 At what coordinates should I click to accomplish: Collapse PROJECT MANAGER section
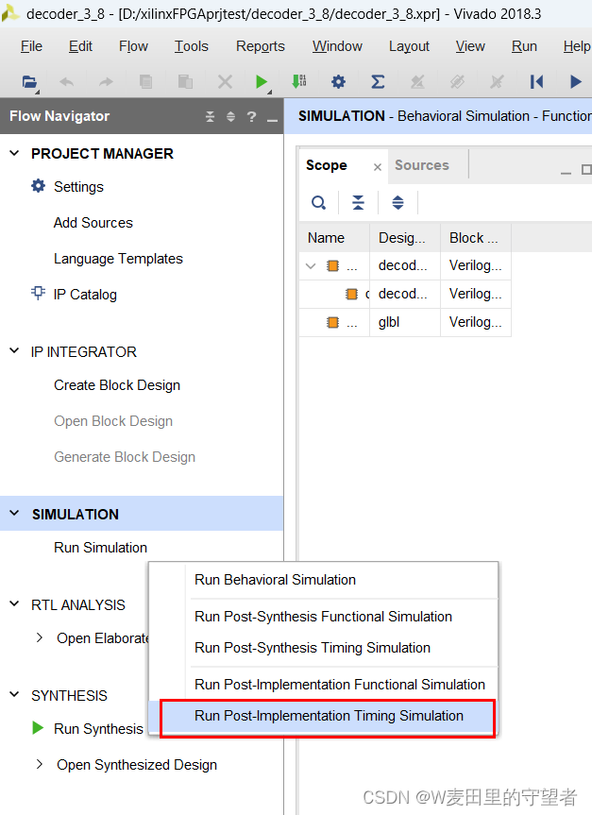pyautogui.click(x=14, y=153)
